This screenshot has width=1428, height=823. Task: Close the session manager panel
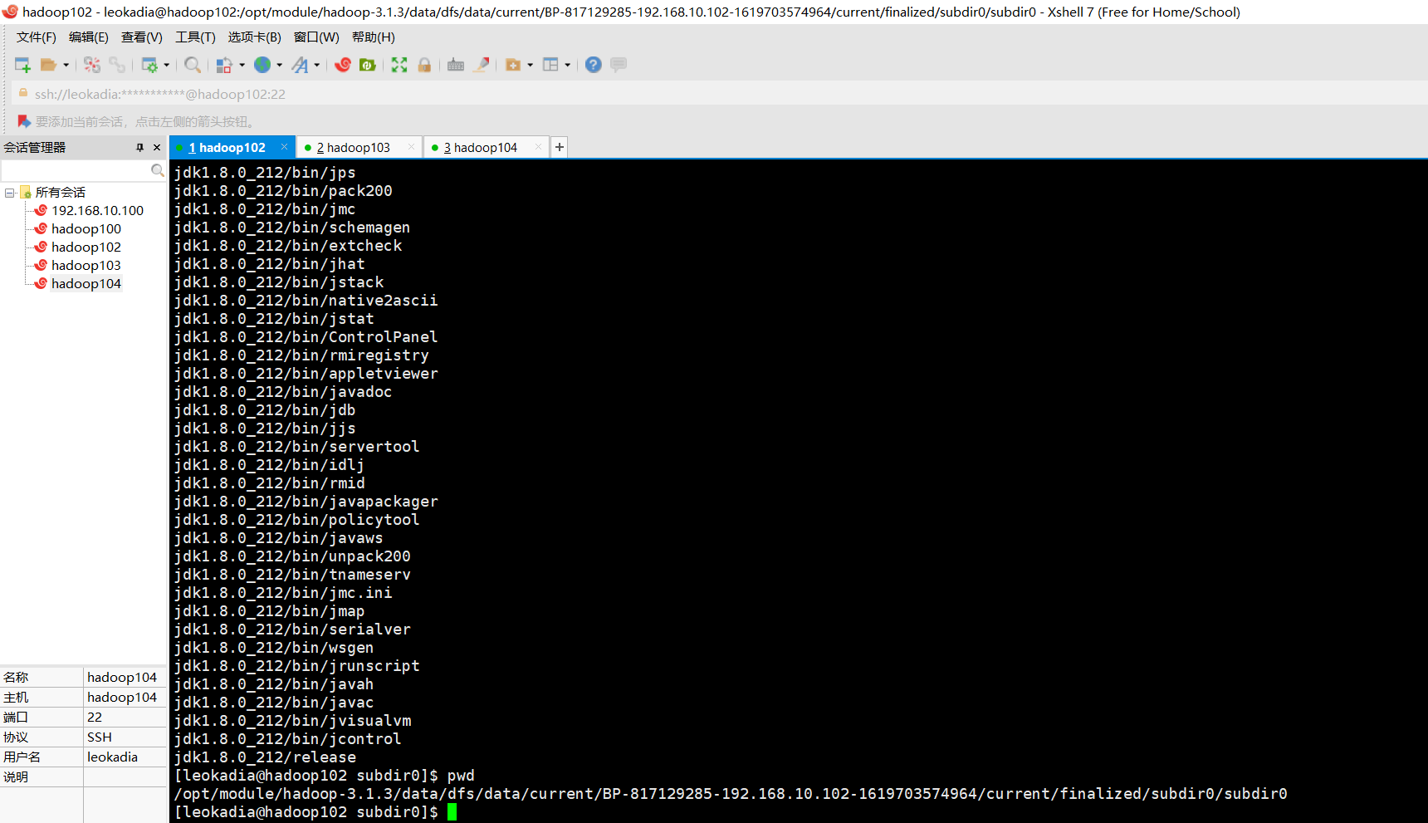pos(157,147)
